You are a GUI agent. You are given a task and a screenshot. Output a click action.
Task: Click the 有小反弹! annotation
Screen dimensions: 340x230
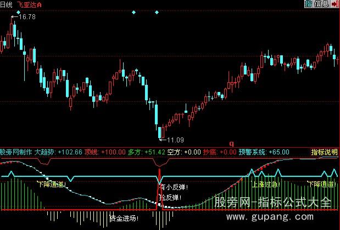[174, 187]
